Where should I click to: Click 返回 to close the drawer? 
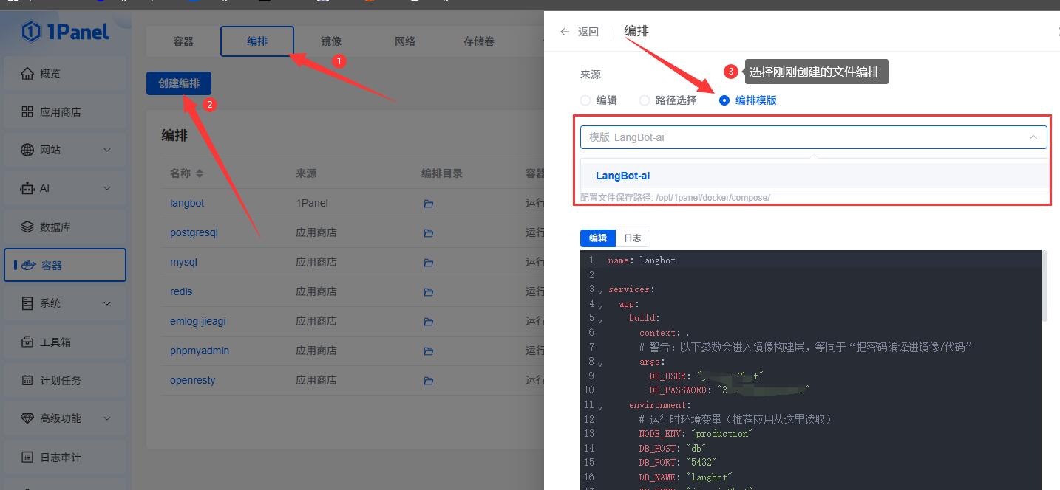pos(588,32)
